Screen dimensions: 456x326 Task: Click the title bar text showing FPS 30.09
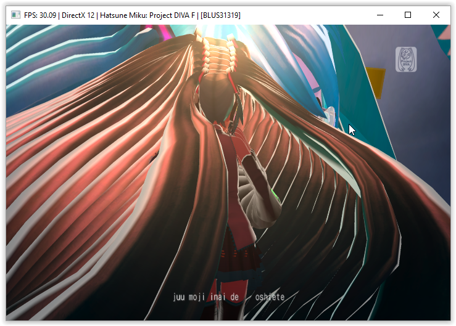(40, 15)
